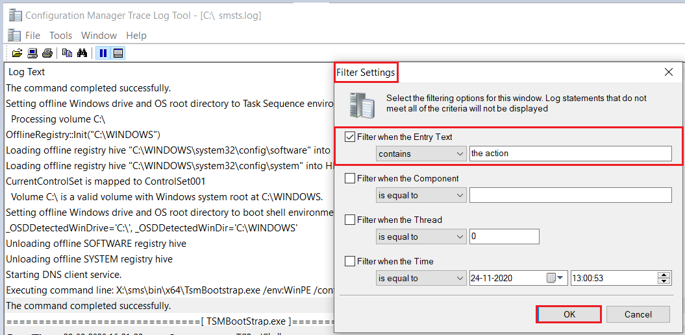Pause log monitoring with pause icon
This screenshot has height=335, width=685.
(x=103, y=53)
